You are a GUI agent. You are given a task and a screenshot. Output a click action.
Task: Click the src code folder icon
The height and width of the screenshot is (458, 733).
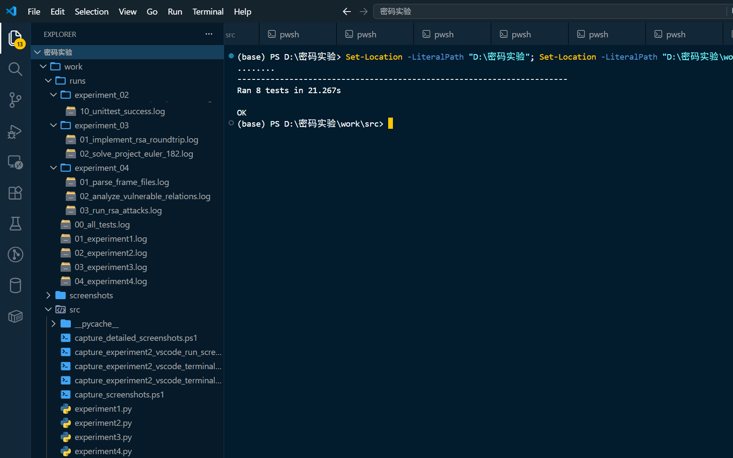pyautogui.click(x=61, y=309)
